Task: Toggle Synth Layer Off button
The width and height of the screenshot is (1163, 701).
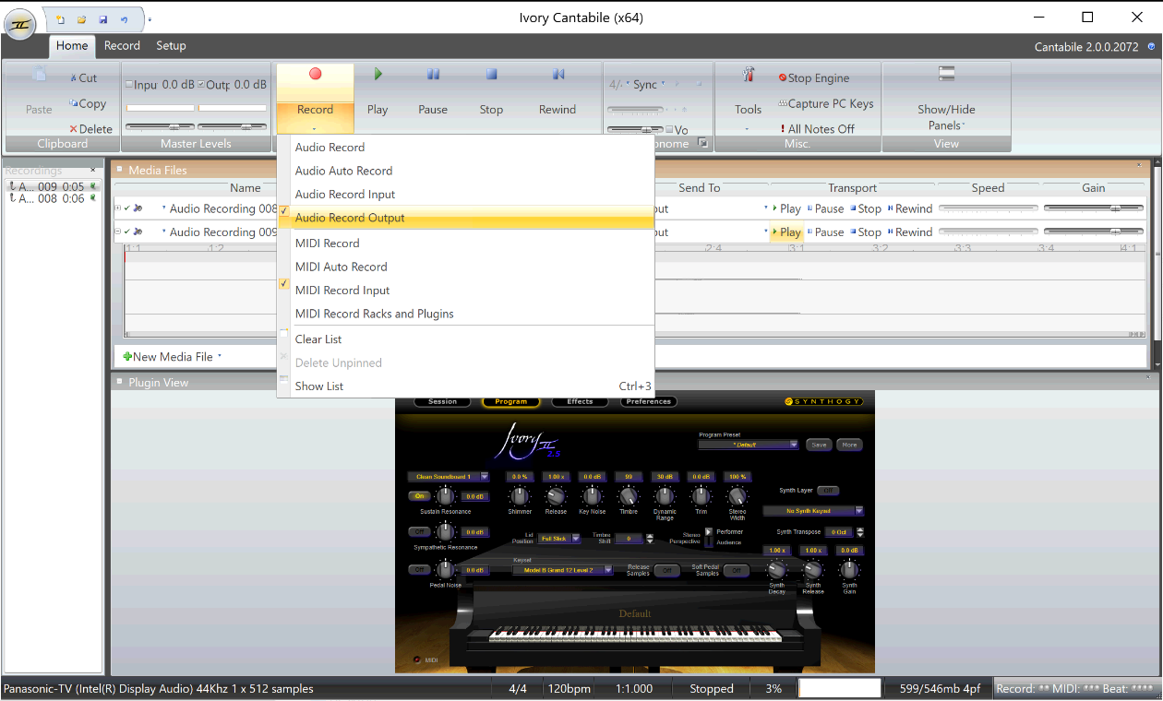Action: click(x=828, y=491)
